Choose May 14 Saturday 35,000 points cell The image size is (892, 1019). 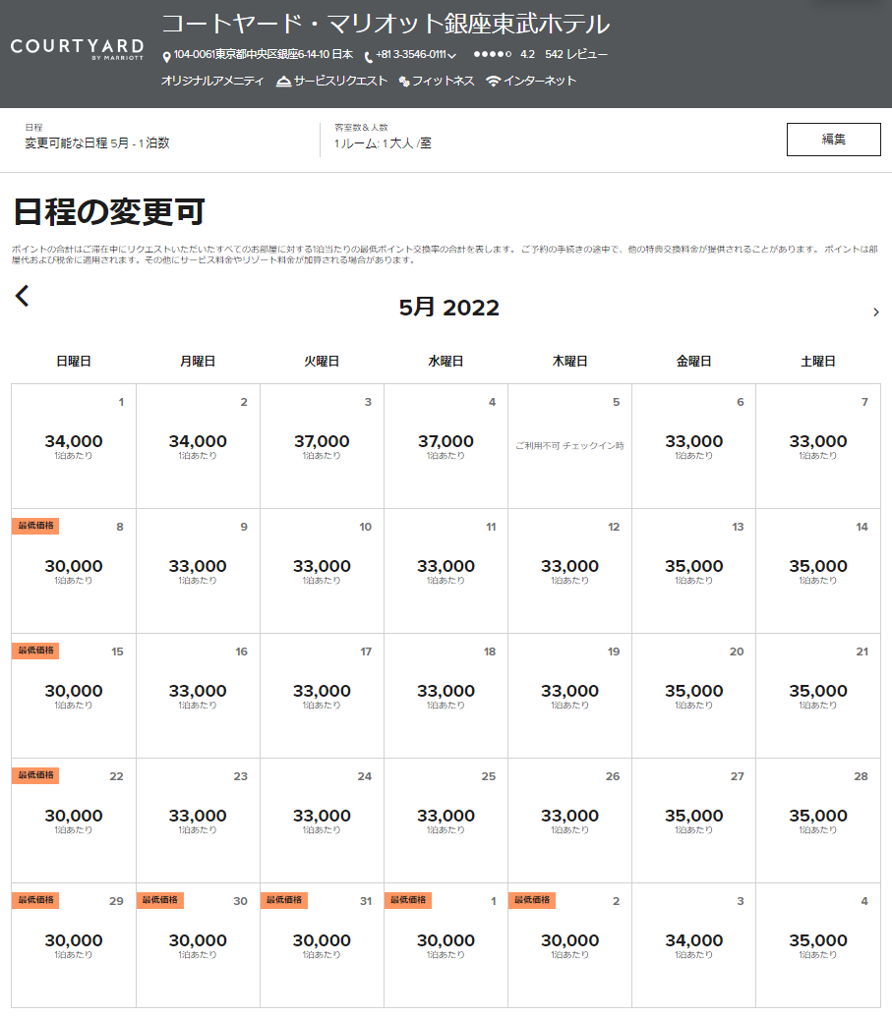coord(817,570)
